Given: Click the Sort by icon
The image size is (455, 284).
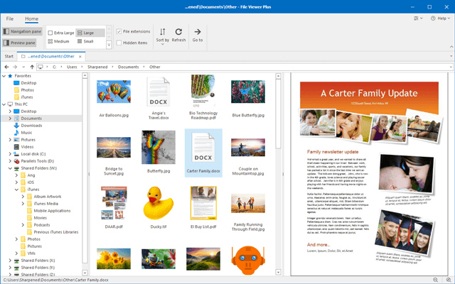Looking at the screenshot, I should (x=163, y=31).
